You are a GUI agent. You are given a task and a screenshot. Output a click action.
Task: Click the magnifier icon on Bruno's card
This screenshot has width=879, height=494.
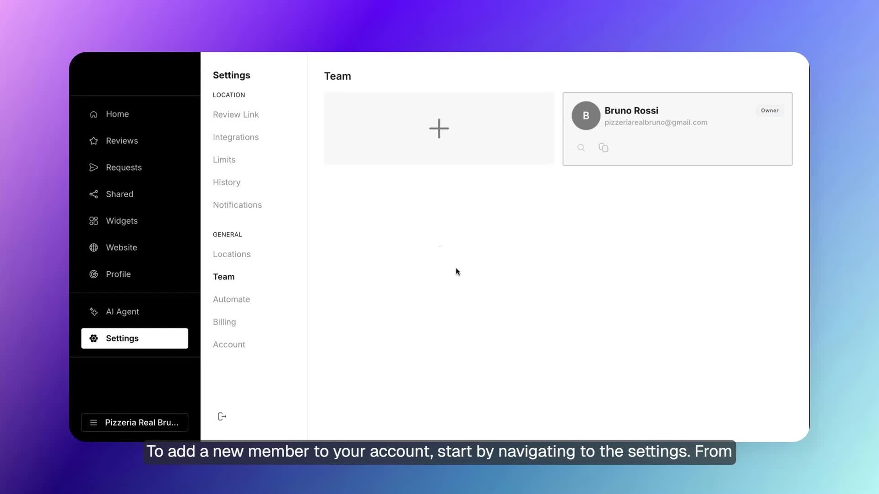[x=581, y=148]
